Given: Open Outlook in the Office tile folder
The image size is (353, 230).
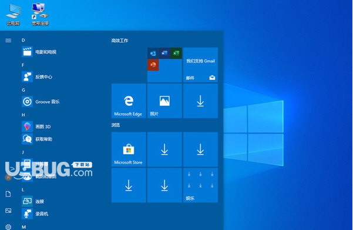Looking at the screenshot, I should click(x=153, y=54).
